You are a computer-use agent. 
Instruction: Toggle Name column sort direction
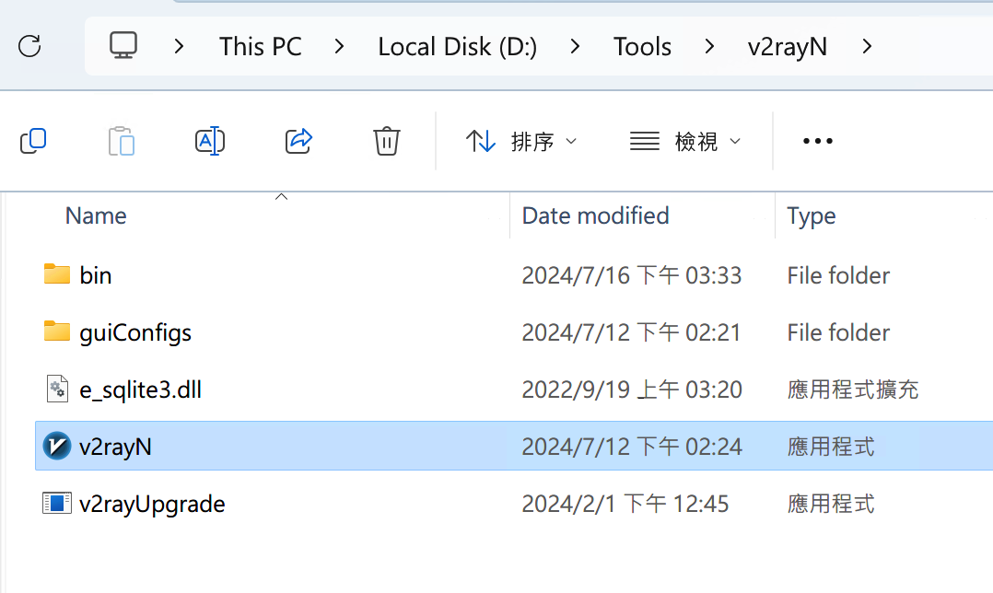point(96,215)
